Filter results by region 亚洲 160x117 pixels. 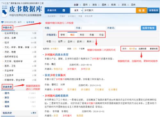pos(71,42)
